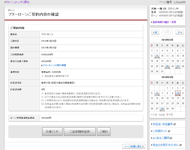Click the 実勢金利 4.00000% rate text

coord(51,72)
